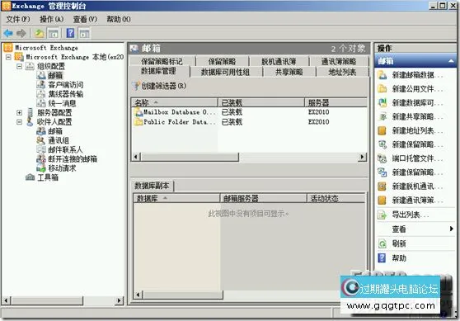Toggle the action pane toolbar icon
This screenshot has height=321, width=460.
[x=84, y=33]
